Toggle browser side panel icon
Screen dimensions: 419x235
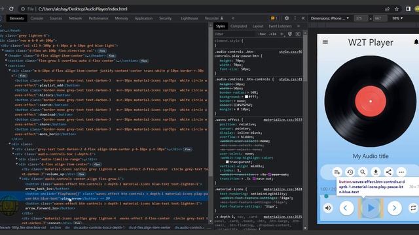408,8
